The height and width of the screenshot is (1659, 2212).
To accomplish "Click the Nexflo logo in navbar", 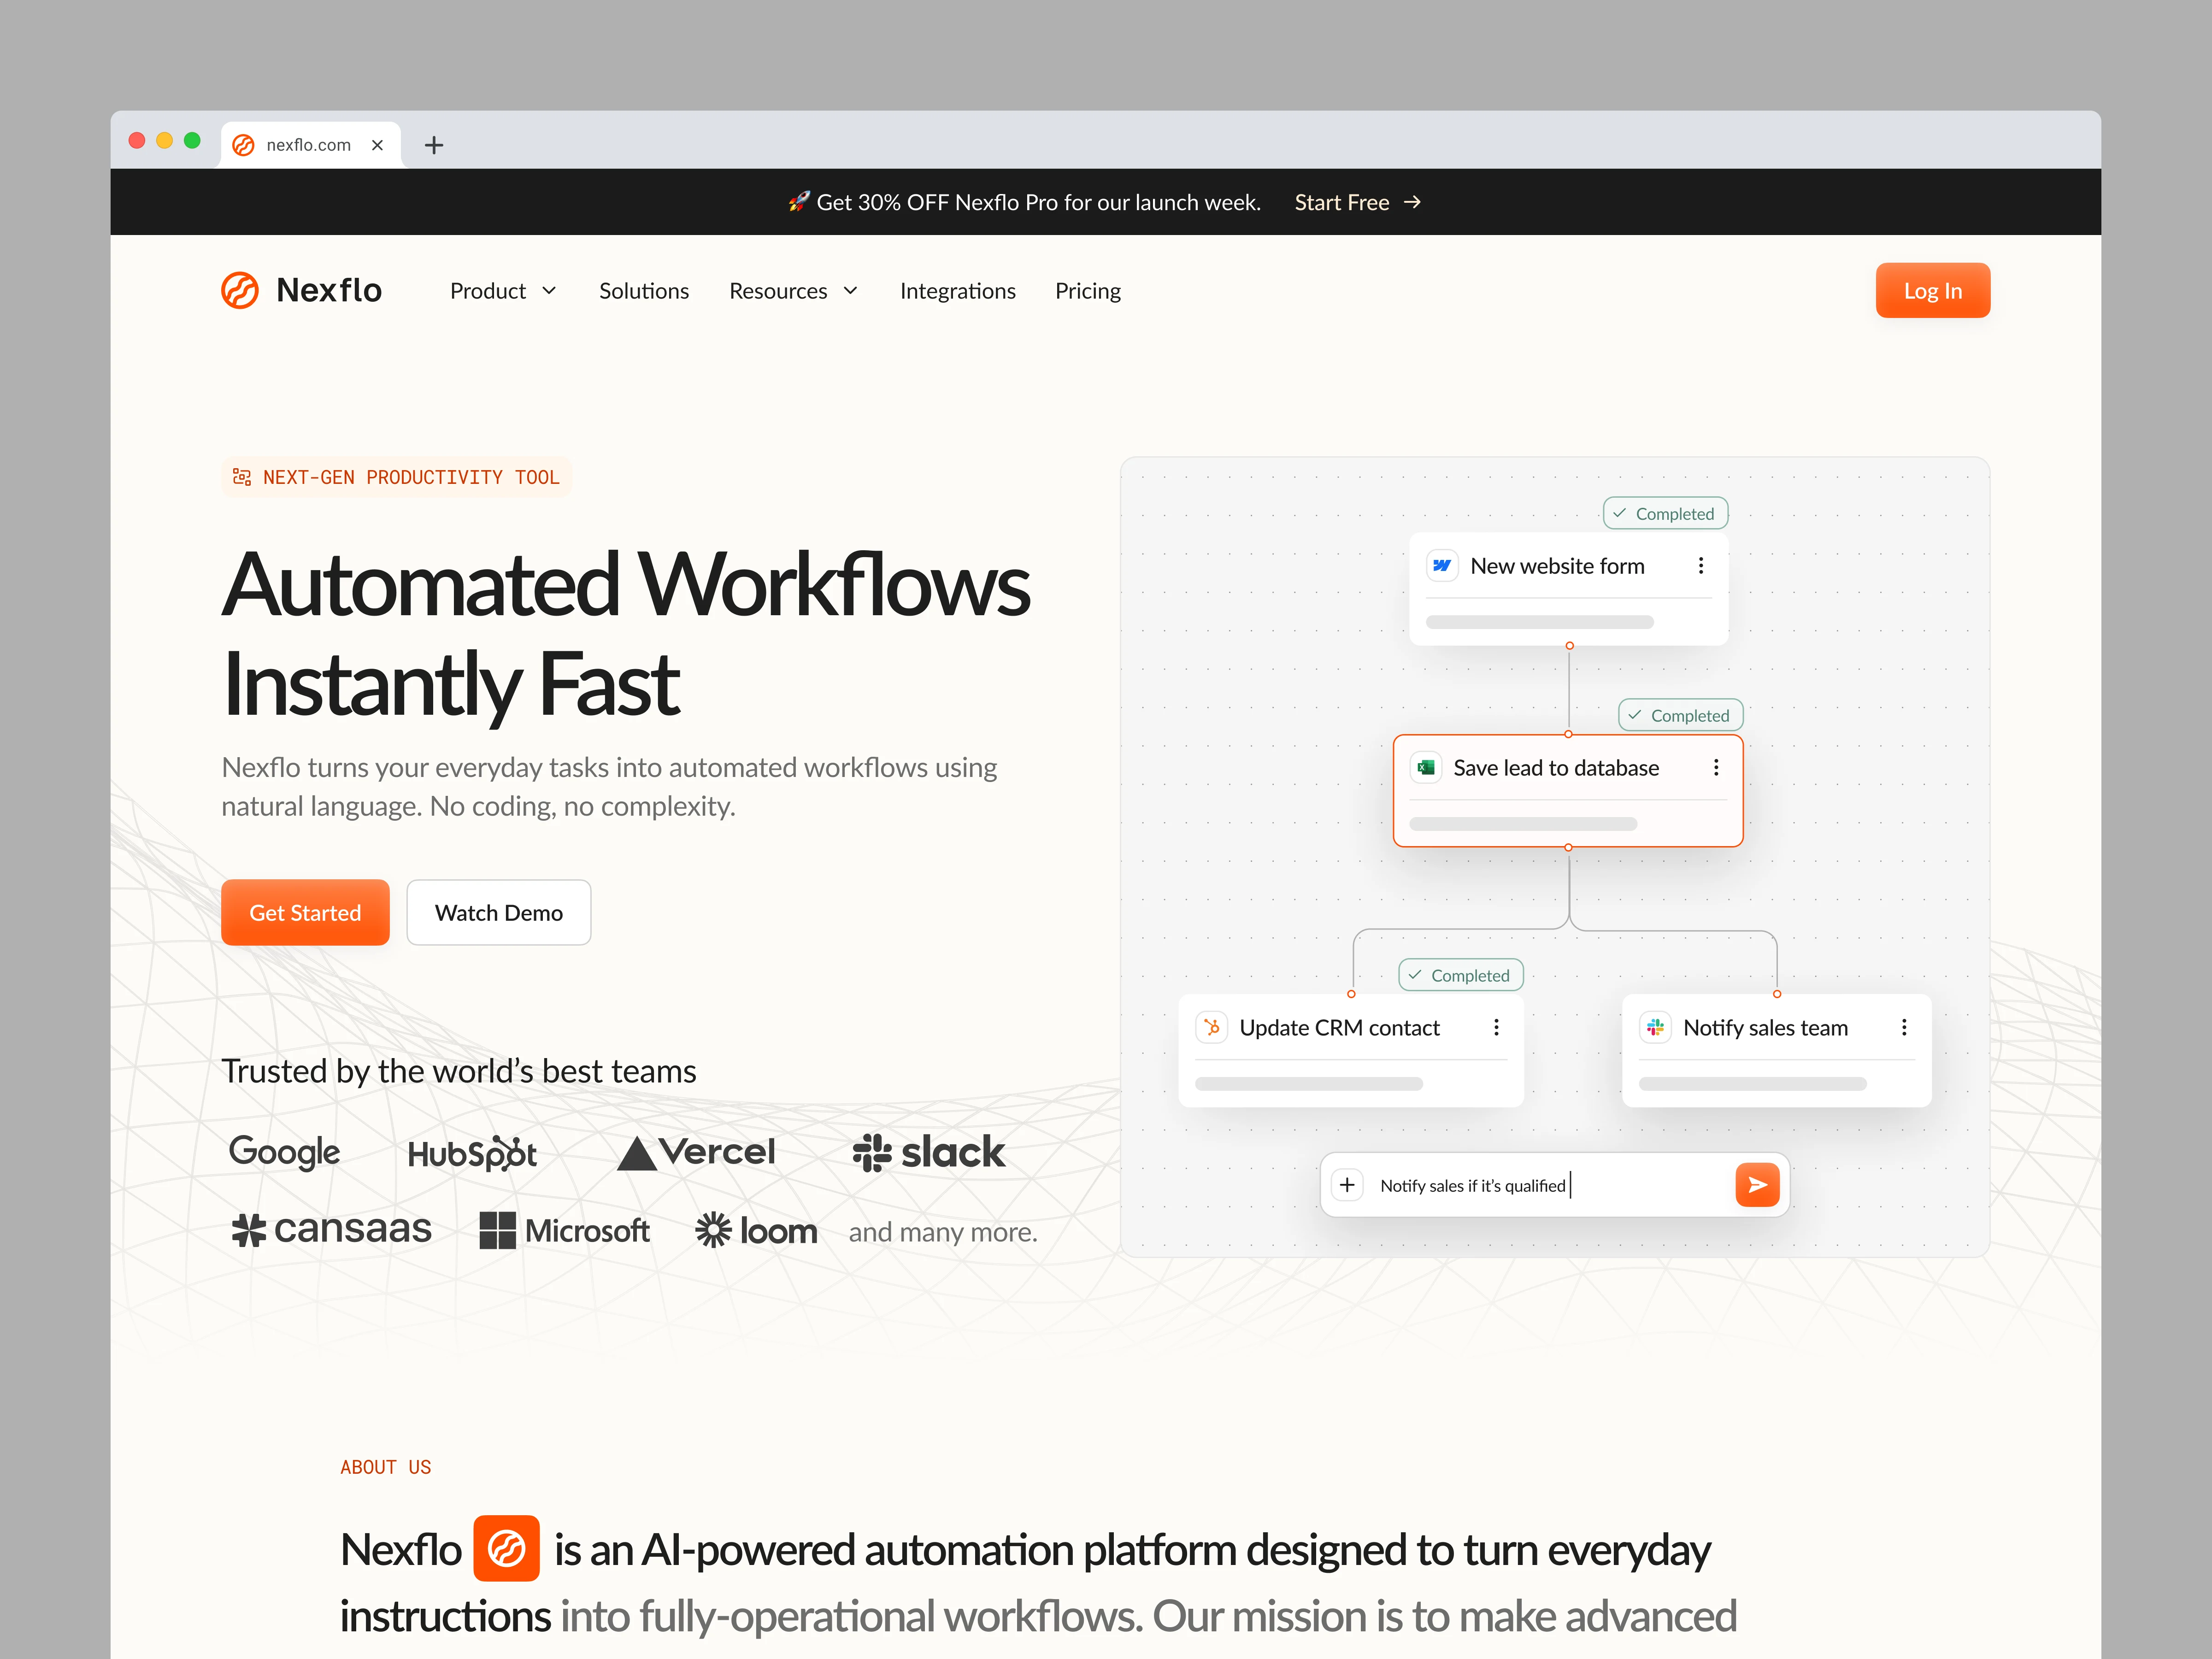I will pos(301,290).
